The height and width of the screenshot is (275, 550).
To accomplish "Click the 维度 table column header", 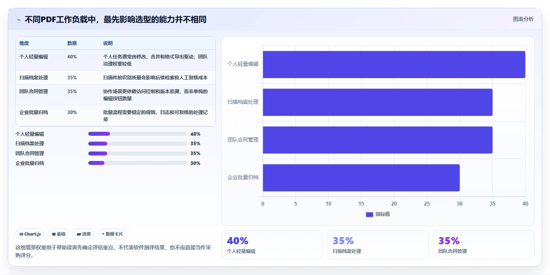I will [24, 43].
